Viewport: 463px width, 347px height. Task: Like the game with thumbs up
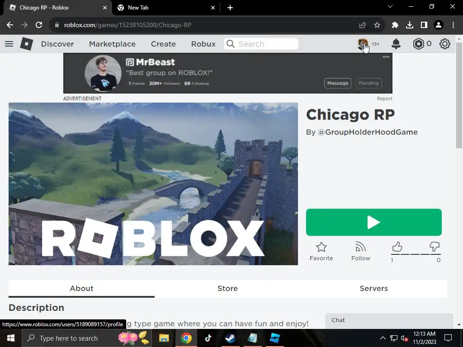point(397,247)
